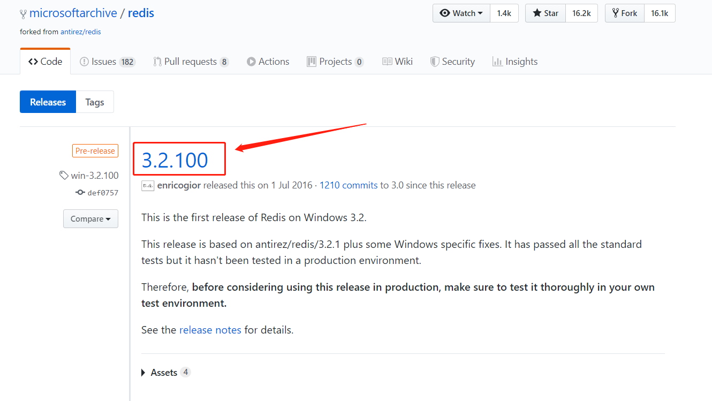The height and width of the screenshot is (401, 712).
Task: Click the Pull requests count badge 8
Action: 224,62
